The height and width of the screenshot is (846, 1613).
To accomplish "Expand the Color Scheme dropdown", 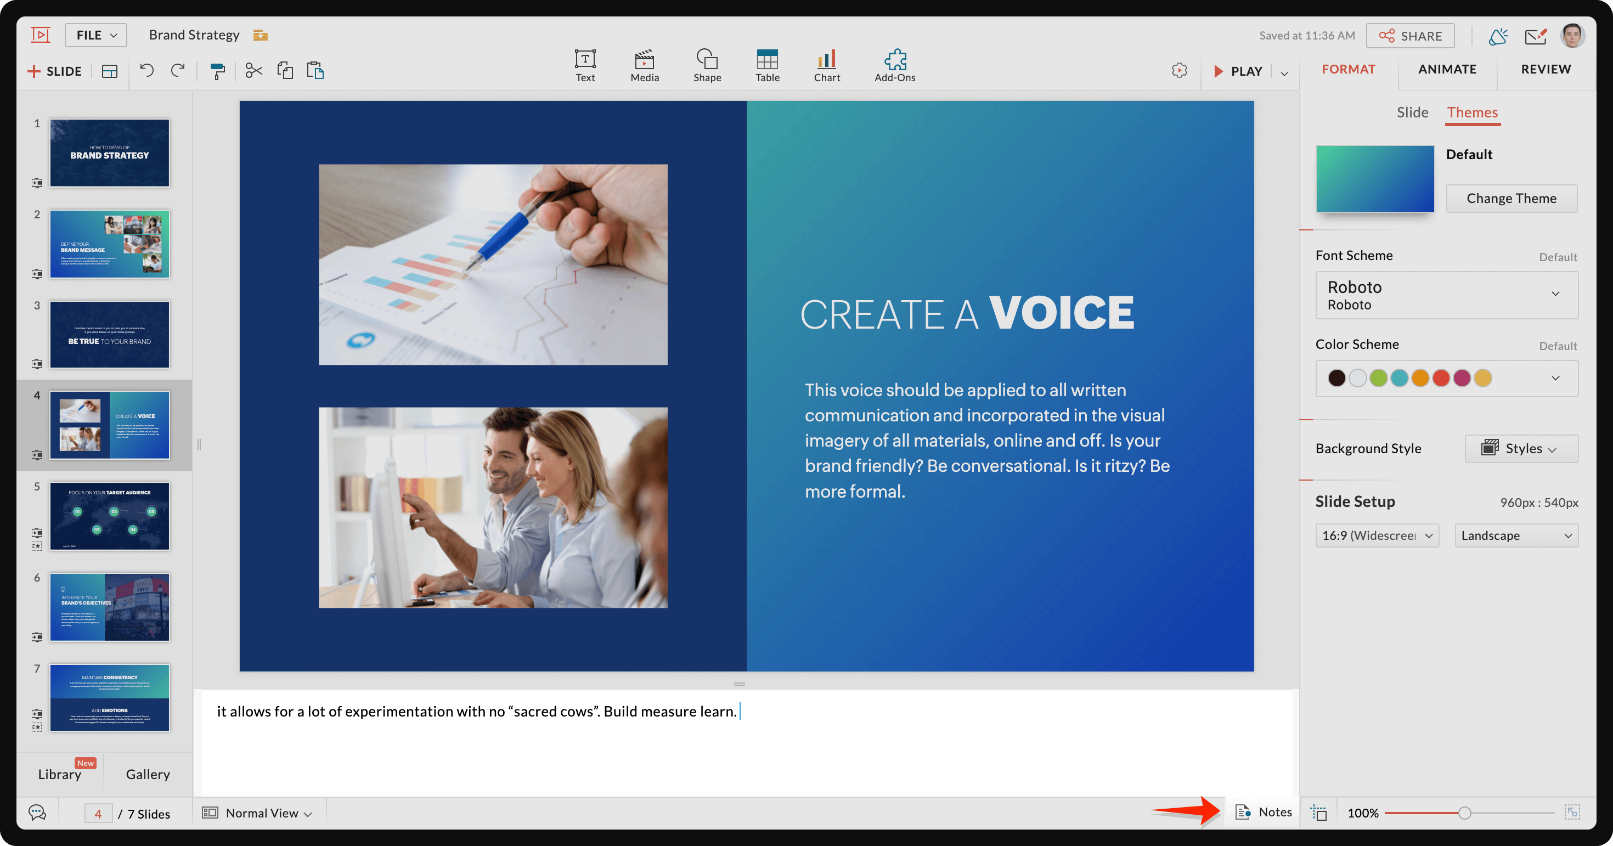I will coord(1556,377).
